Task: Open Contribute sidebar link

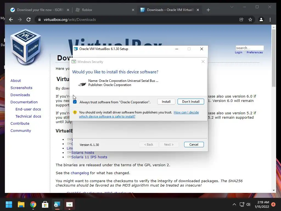Action: click(x=20, y=123)
